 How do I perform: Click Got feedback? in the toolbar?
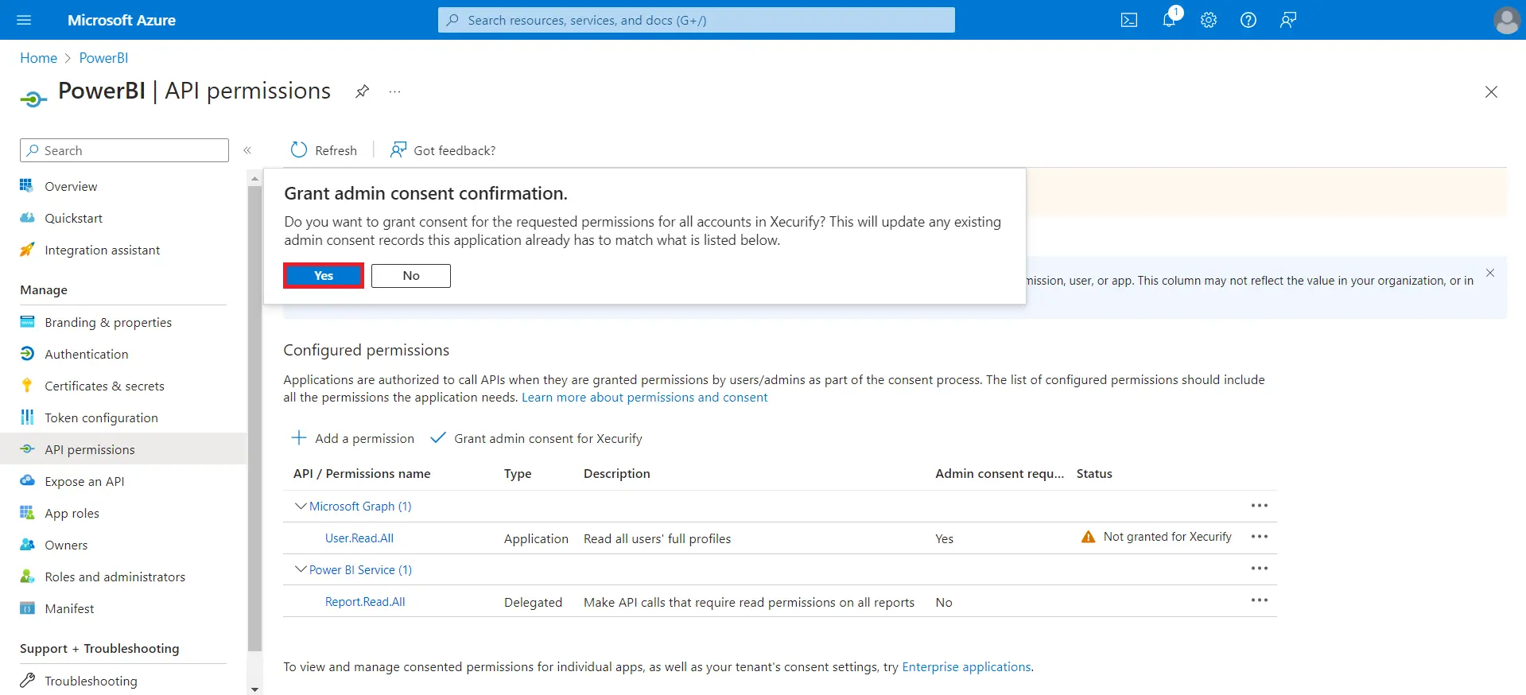tap(443, 150)
